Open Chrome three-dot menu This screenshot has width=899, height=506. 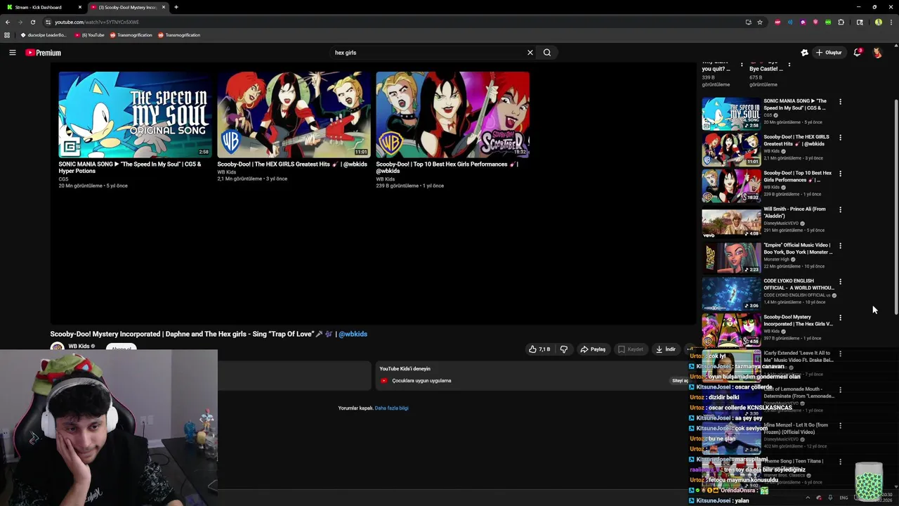tap(891, 22)
